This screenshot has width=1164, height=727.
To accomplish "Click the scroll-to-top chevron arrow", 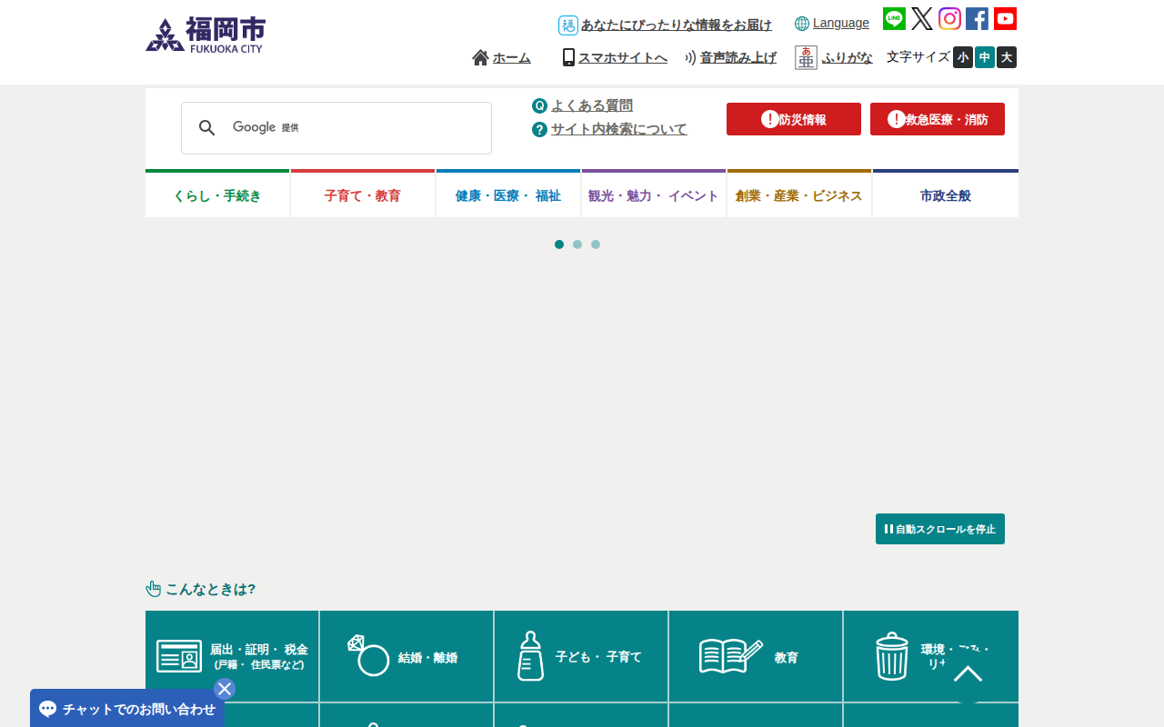I will (968, 673).
